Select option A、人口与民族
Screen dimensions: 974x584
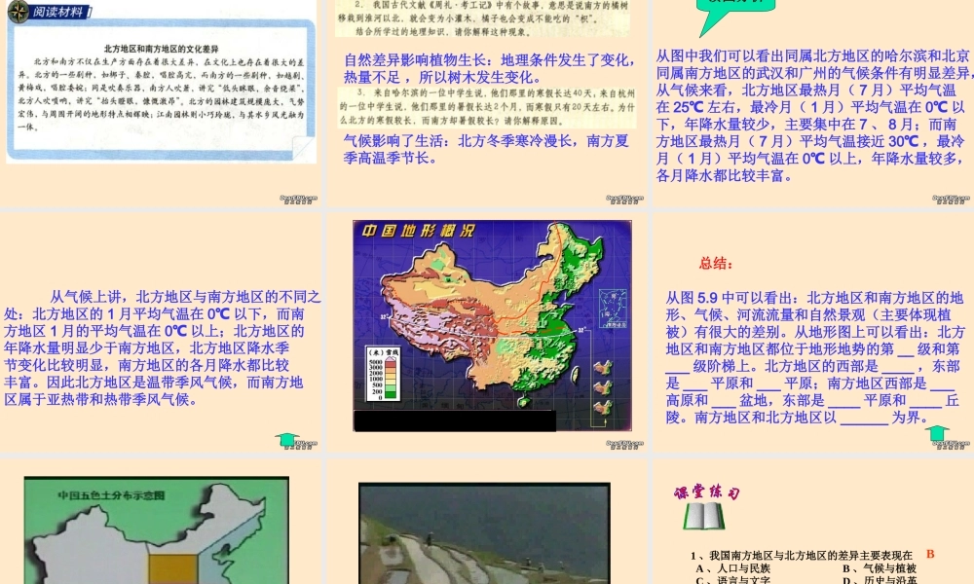[x=733, y=568]
